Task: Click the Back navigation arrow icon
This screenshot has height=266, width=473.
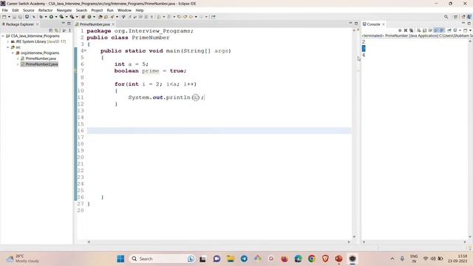Action: (x=191, y=17)
